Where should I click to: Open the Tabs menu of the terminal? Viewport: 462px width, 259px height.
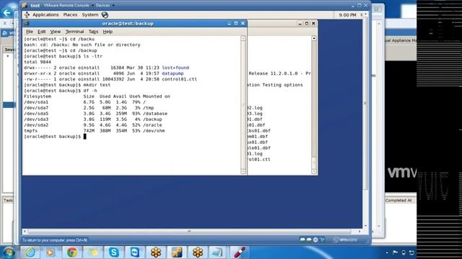(x=93, y=32)
